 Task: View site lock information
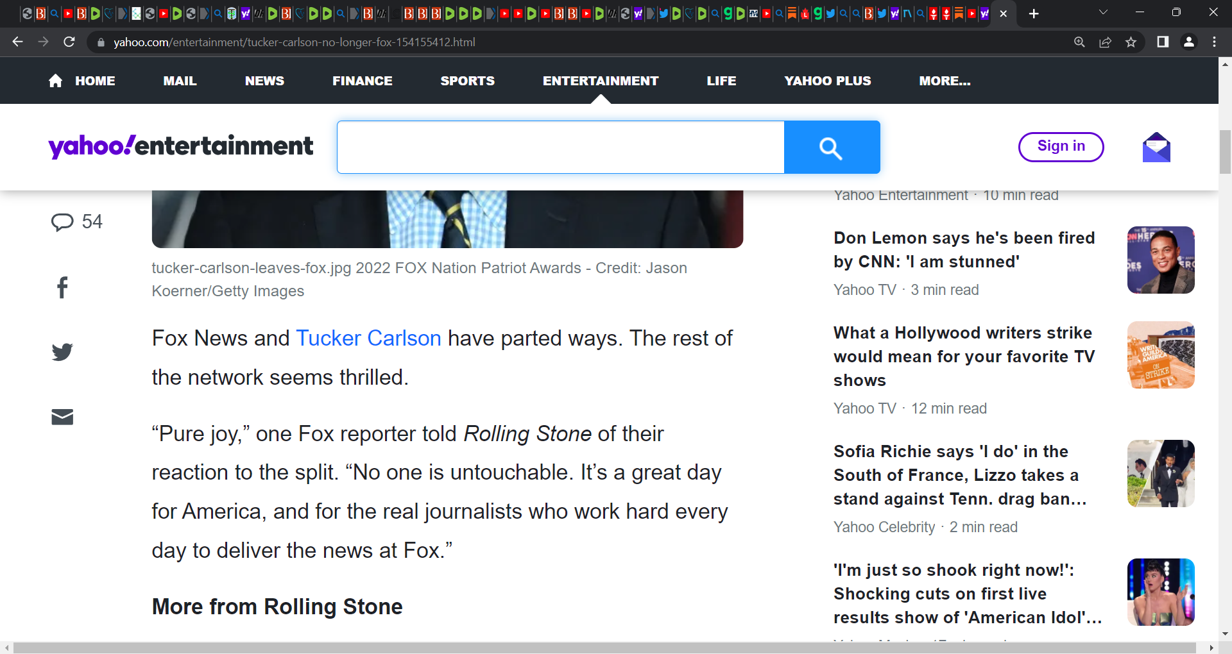point(101,42)
